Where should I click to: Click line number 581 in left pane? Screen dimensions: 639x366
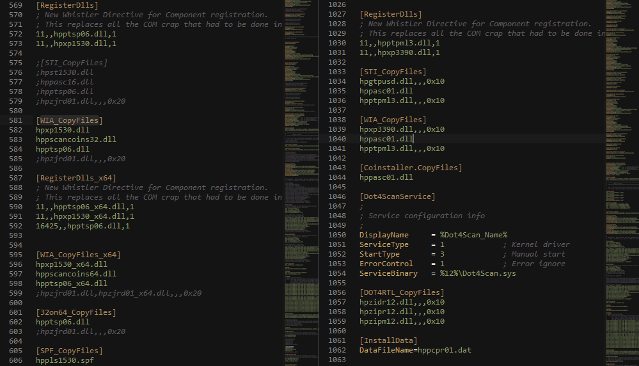(x=15, y=120)
